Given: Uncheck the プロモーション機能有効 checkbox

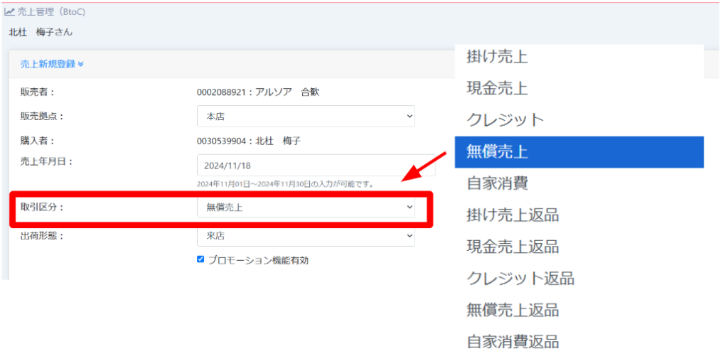Looking at the screenshot, I should 200,259.
